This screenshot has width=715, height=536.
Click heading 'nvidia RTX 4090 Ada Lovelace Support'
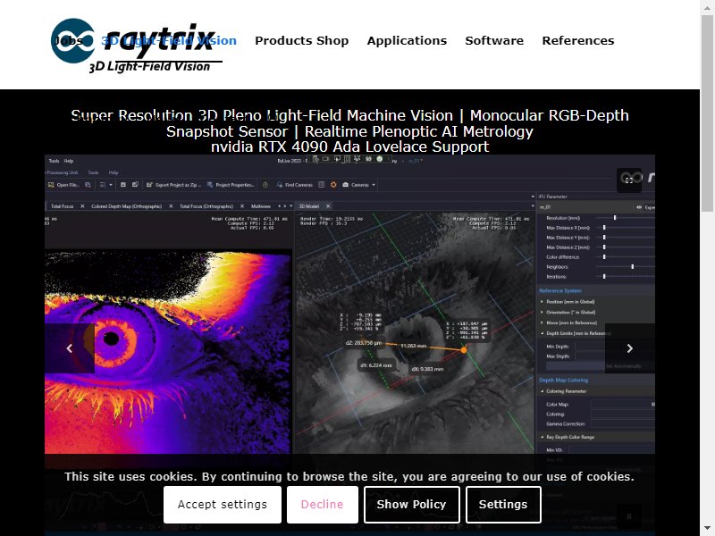349,147
